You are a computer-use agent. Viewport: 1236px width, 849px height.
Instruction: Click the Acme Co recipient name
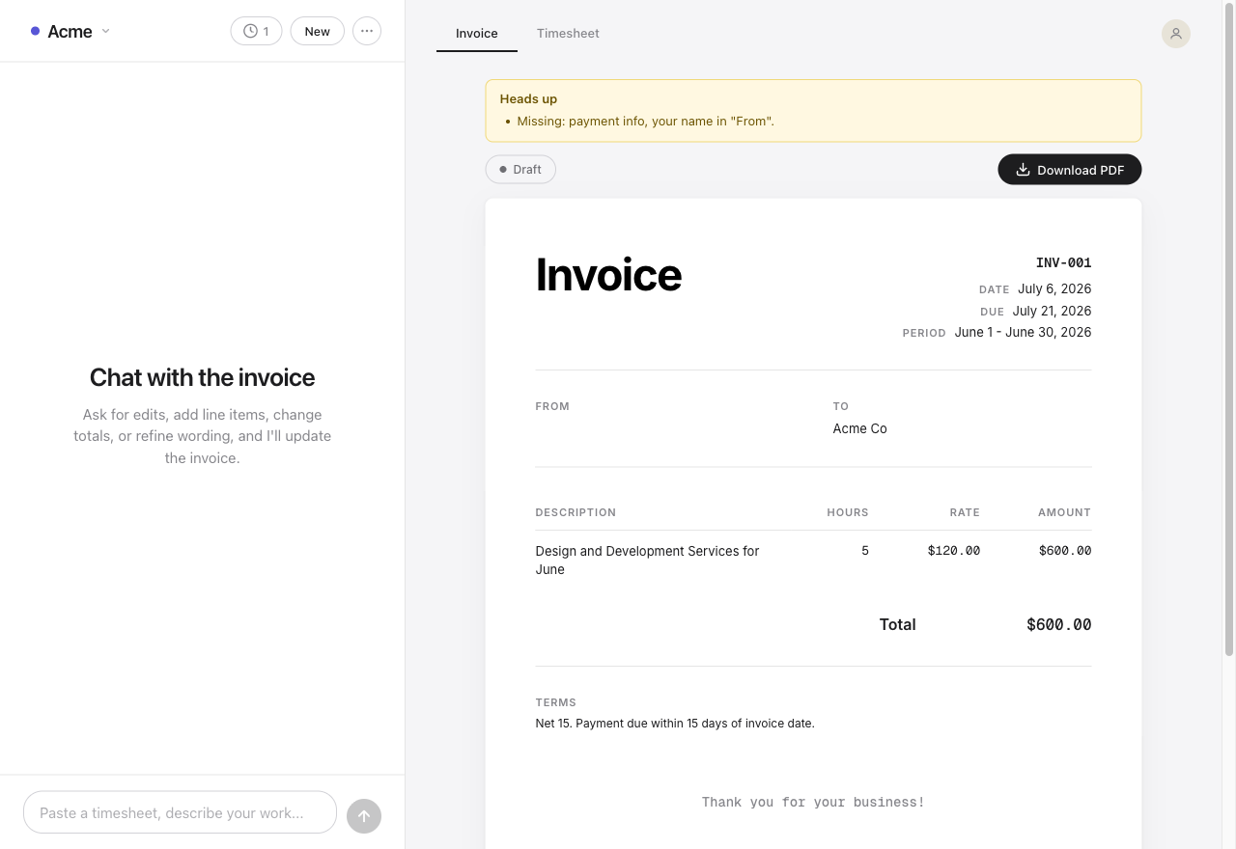[x=859, y=428]
